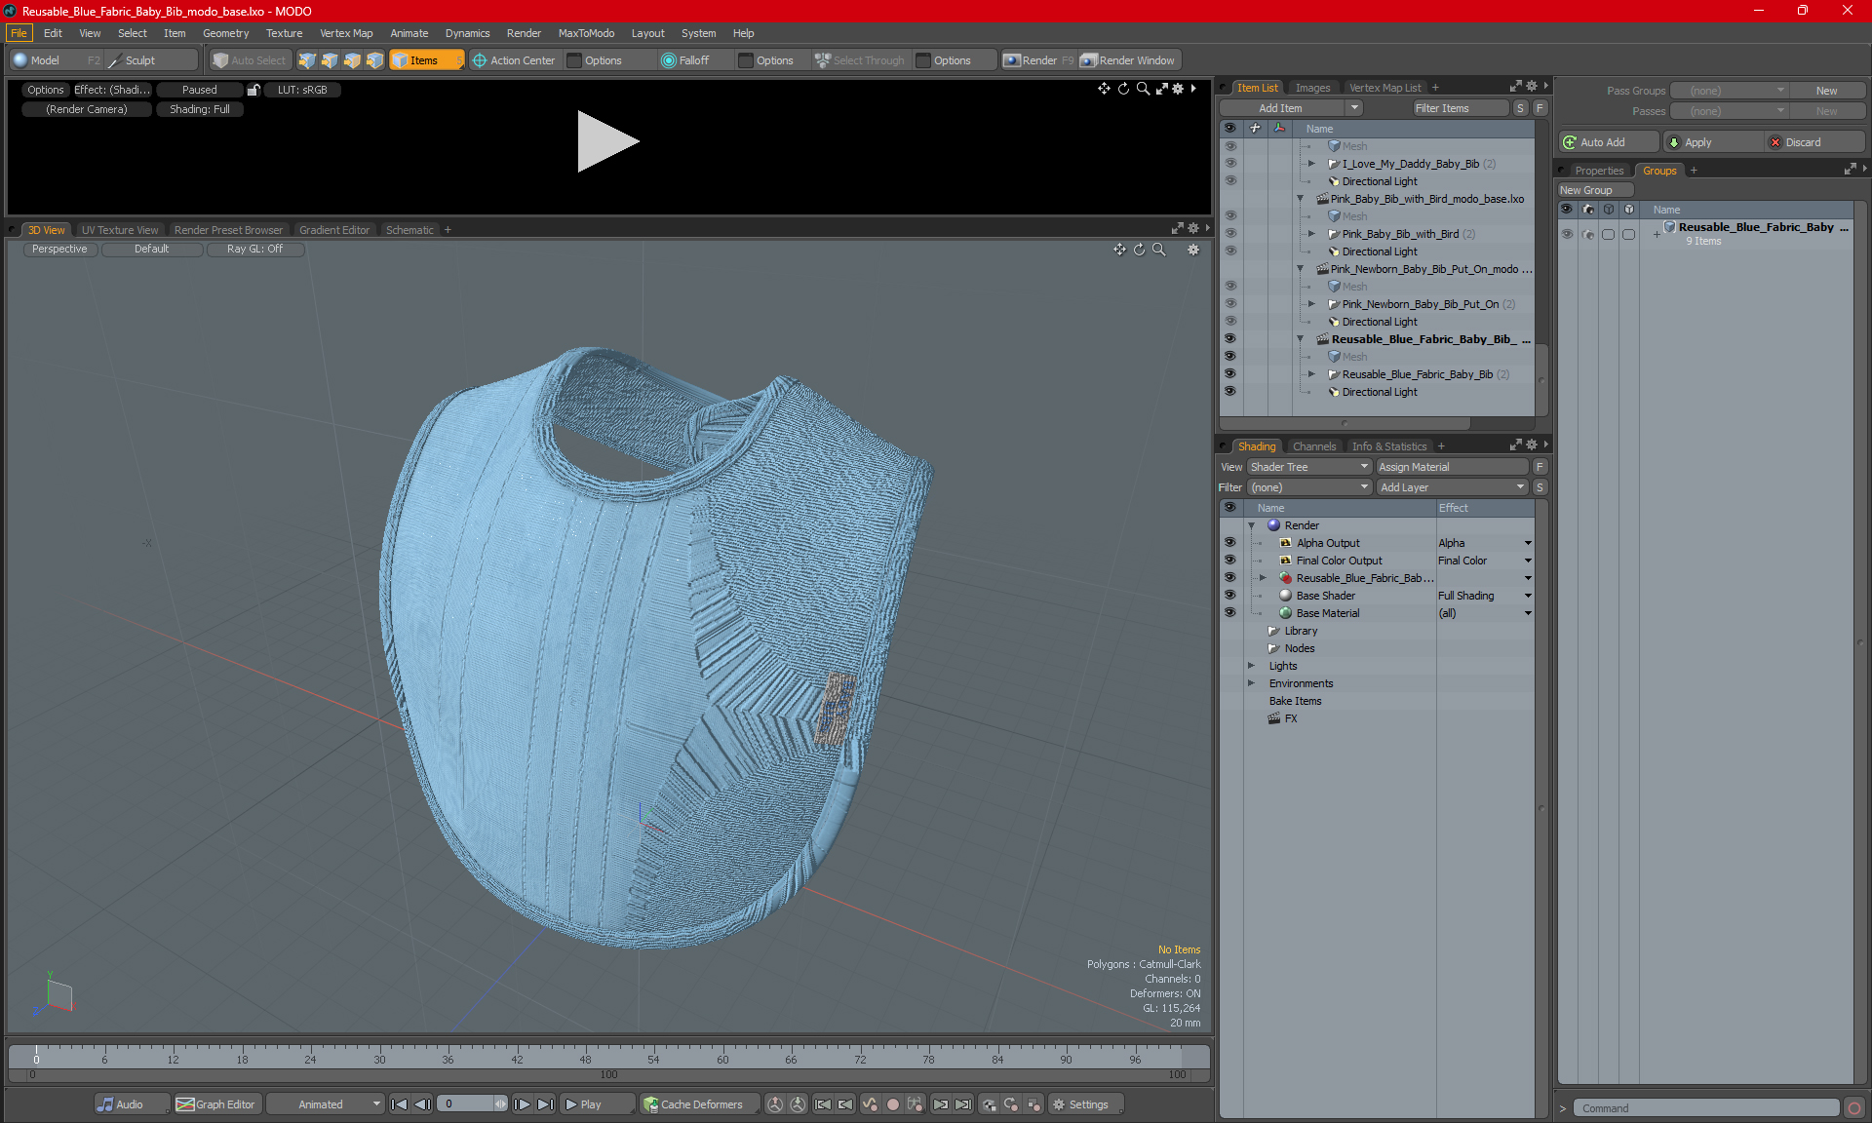Screen dimensions: 1872x1123
Task: Select Vertices selection mode icon
Action: (307, 60)
